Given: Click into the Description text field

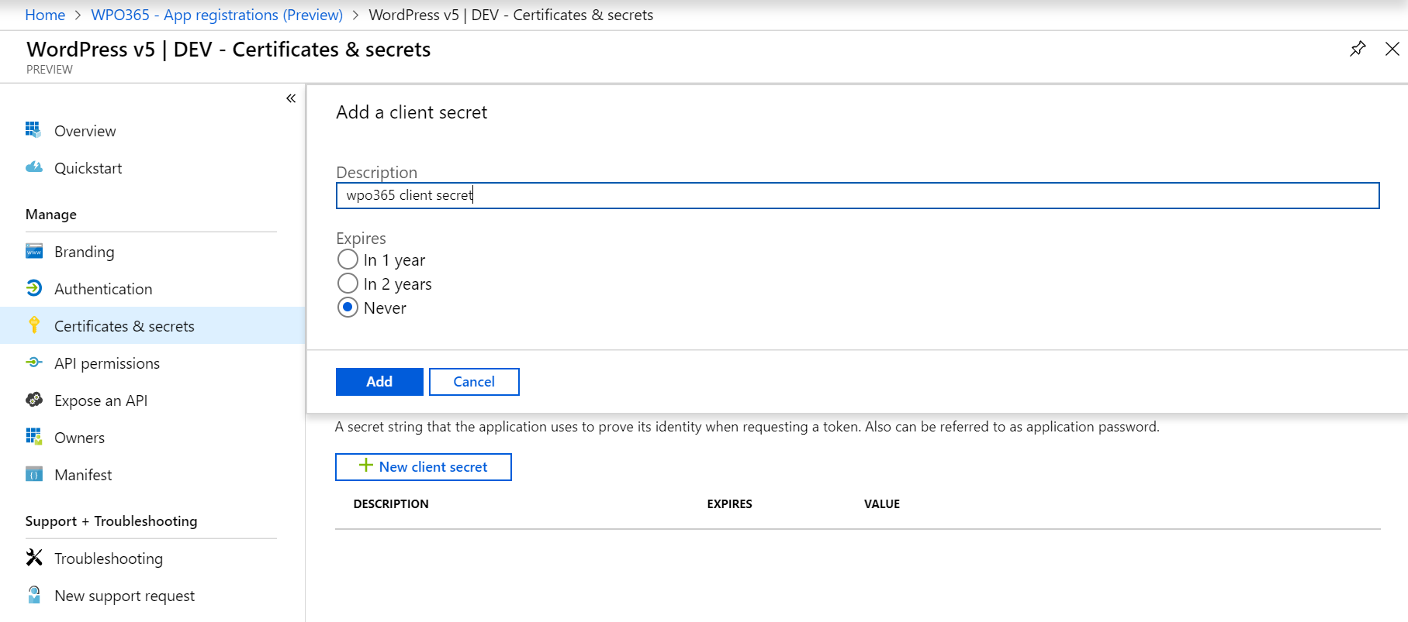Looking at the screenshot, I should coord(858,195).
